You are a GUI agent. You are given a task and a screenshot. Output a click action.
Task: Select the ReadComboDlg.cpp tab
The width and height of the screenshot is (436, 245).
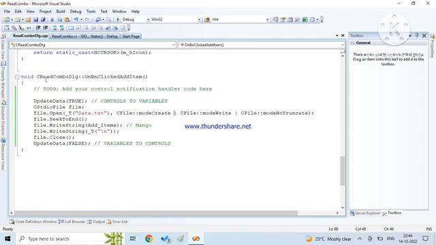pos(30,36)
